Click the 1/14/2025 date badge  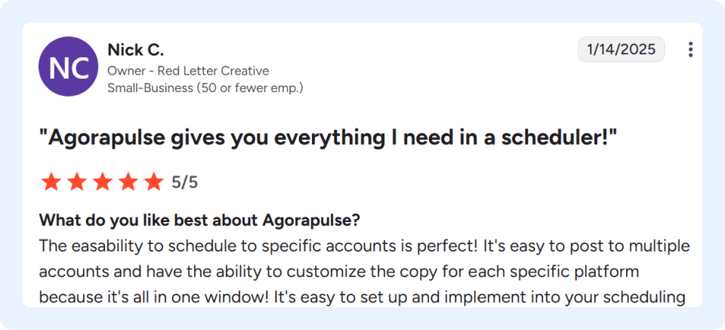pos(622,49)
